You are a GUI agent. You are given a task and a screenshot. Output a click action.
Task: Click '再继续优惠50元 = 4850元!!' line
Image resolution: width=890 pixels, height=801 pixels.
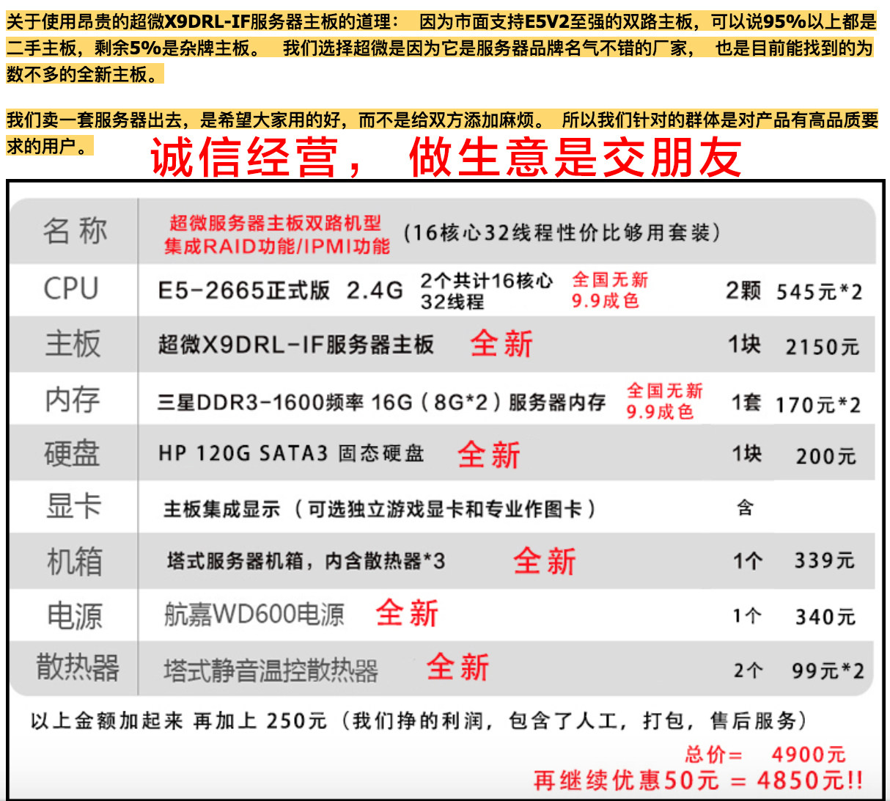click(699, 780)
